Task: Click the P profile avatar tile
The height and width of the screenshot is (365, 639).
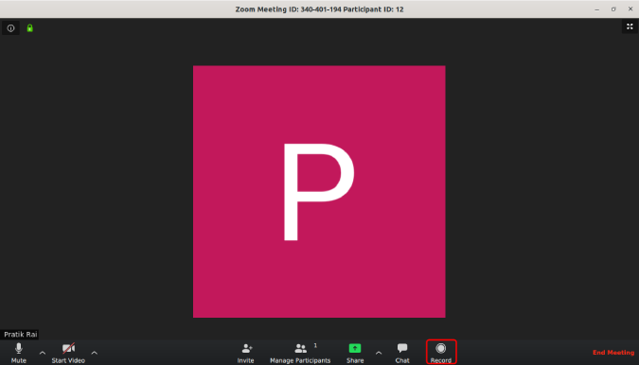Action: 319,192
